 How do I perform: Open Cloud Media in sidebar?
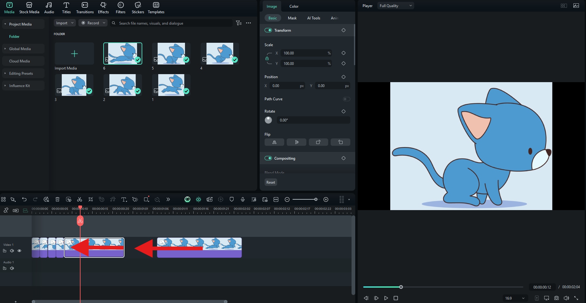click(23, 61)
